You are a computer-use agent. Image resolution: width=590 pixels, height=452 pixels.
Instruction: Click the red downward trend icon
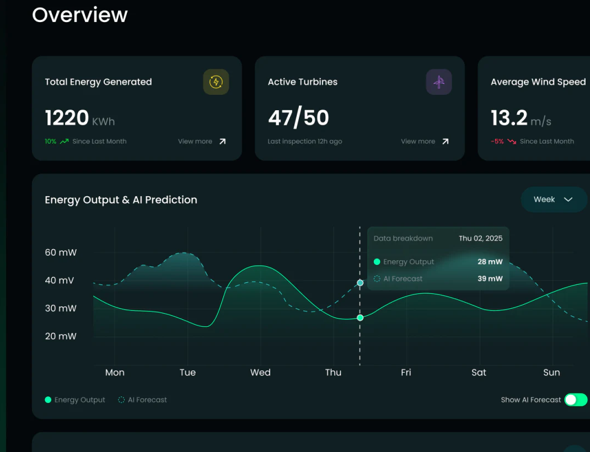coord(512,142)
